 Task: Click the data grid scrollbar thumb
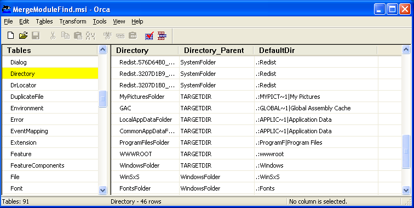(x=406, y=151)
